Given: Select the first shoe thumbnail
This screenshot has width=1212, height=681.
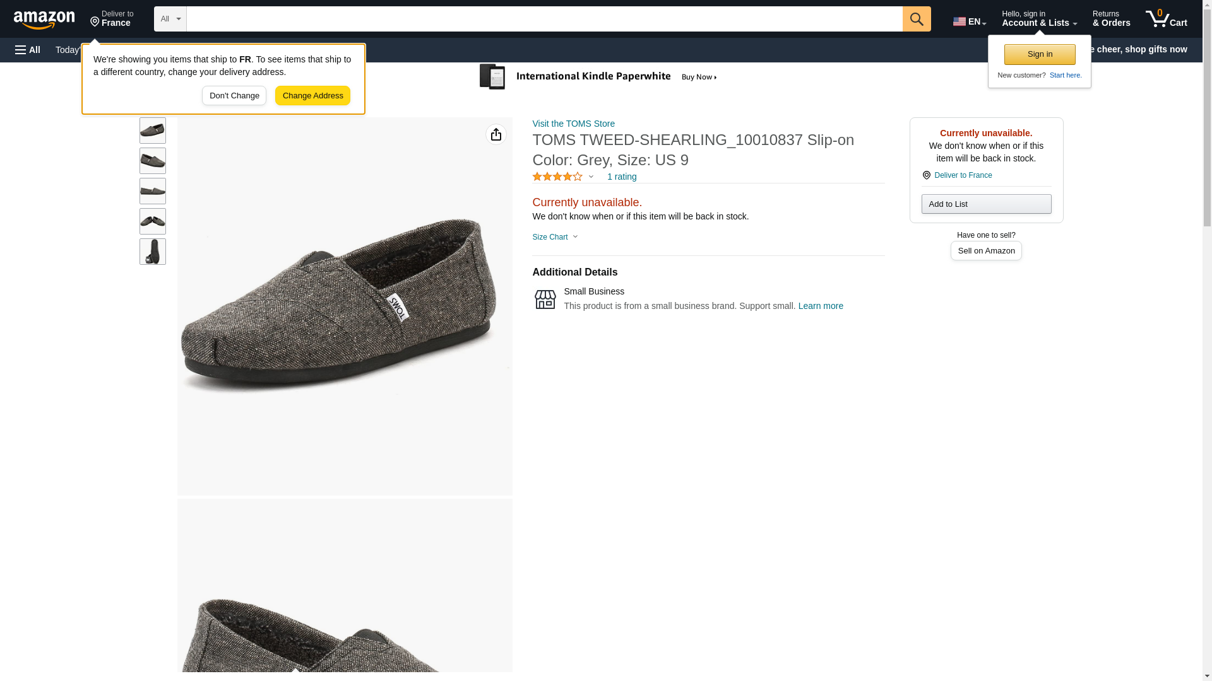Looking at the screenshot, I should pos(153,131).
